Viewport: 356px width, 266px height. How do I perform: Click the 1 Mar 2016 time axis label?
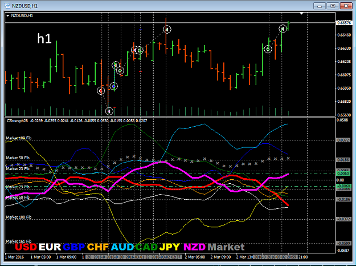pos(14,257)
